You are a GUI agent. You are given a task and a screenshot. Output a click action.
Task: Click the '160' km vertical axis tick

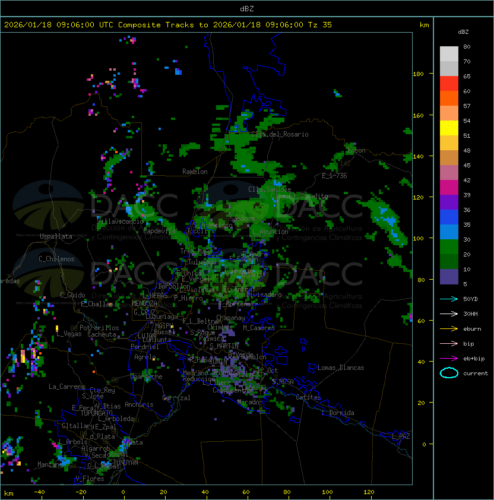[x=418, y=115]
